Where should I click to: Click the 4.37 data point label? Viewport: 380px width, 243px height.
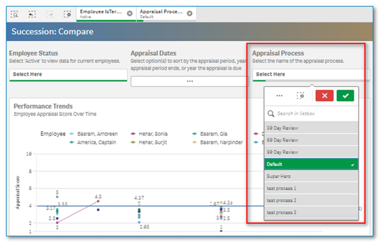click(x=139, y=198)
